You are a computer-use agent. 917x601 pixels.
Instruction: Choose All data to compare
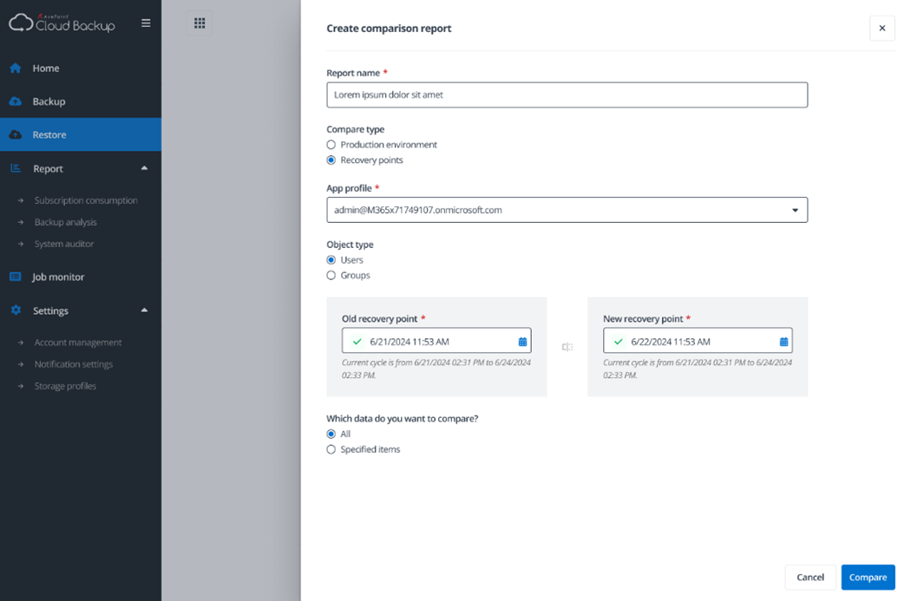331,434
